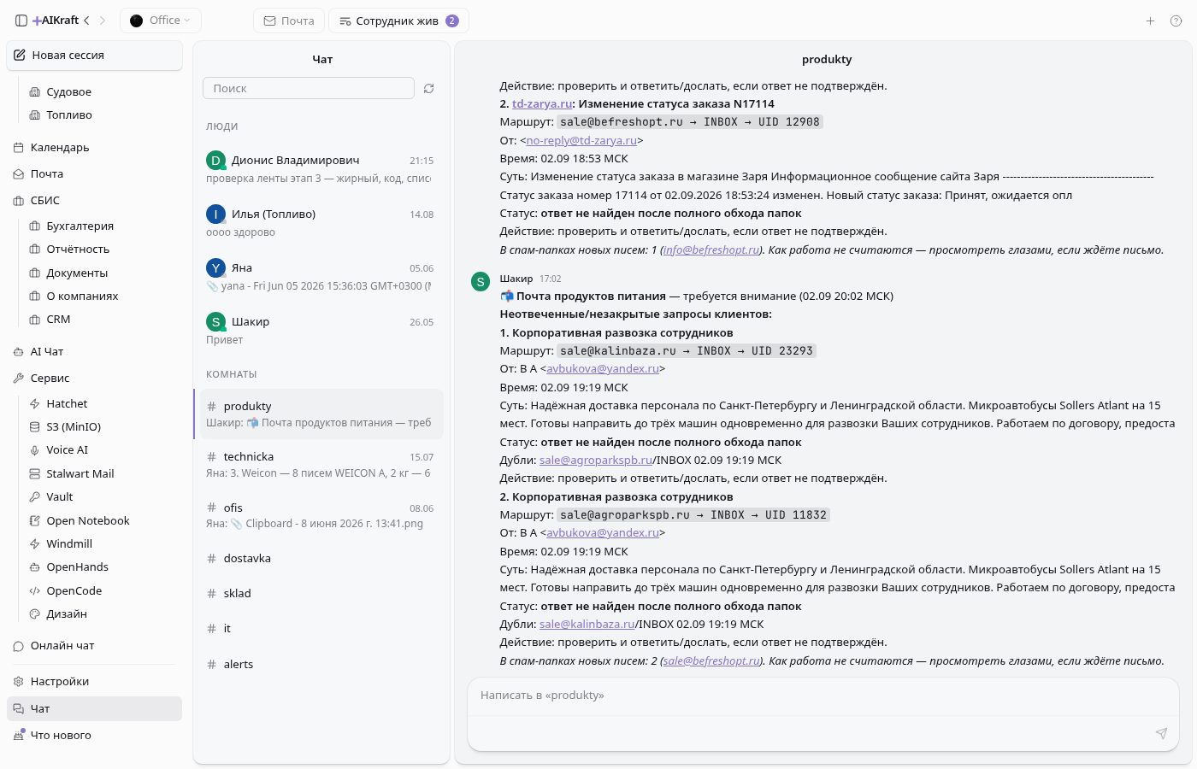Click message field Написать в «produkty»
This screenshot has height=769, width=1197.
coord(822,696)
